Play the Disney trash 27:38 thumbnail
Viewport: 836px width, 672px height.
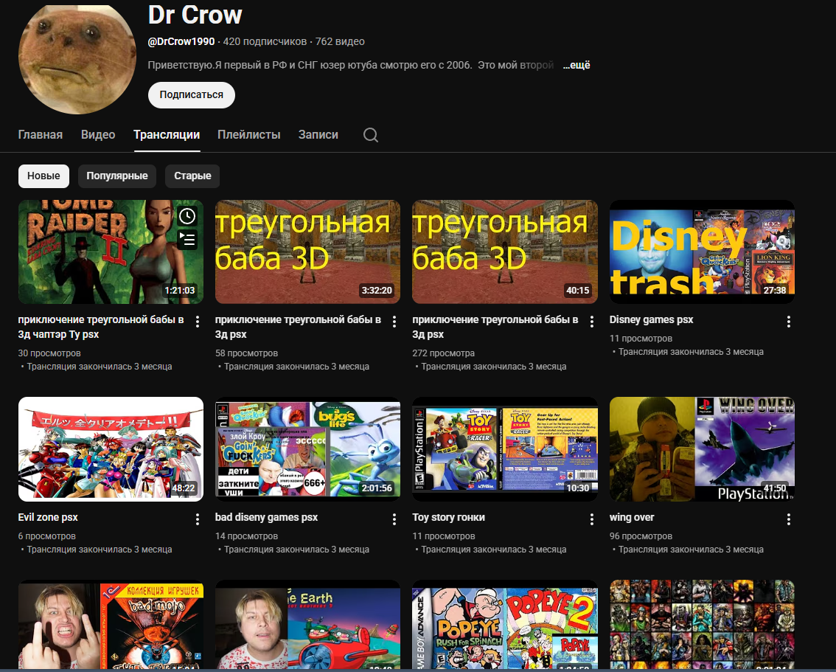tap(702, 252)
